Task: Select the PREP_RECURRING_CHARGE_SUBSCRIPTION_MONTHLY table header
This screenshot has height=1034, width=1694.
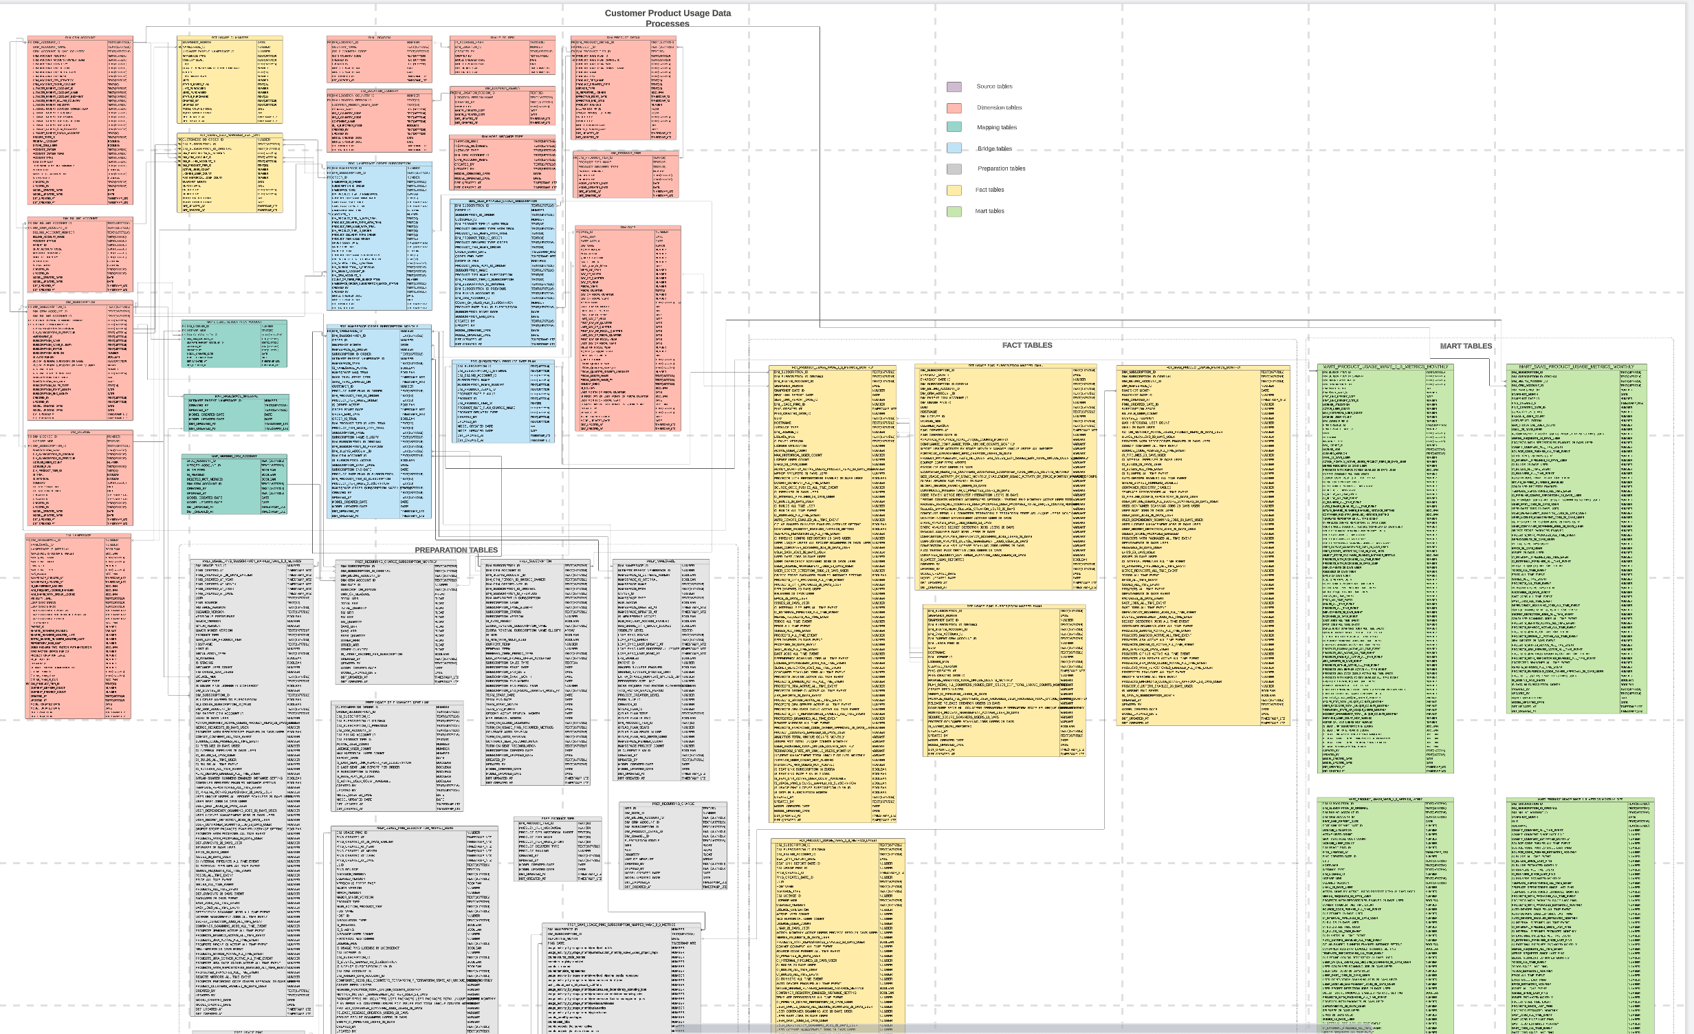Action: (396, 562)
